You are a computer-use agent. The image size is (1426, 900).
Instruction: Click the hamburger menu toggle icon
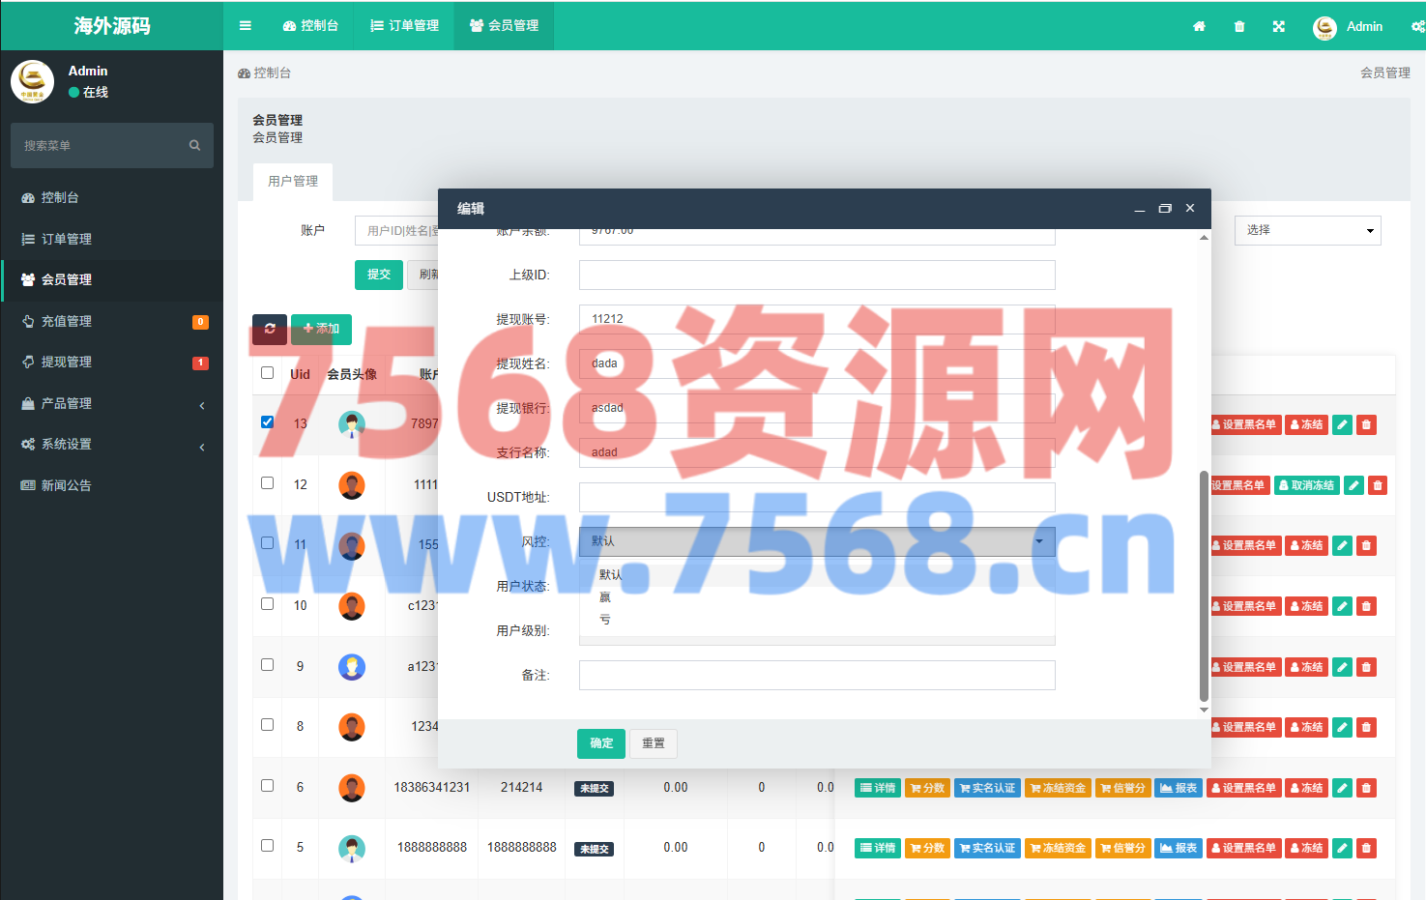tap(246, 26)
